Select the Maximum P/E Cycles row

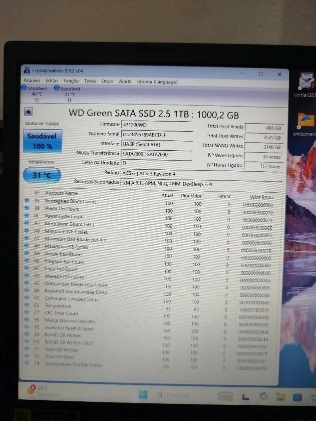coord(149,248)
